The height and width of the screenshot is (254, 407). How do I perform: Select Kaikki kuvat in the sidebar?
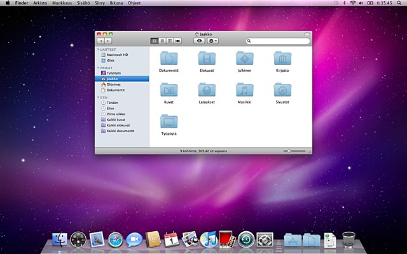tap(122, 120)
